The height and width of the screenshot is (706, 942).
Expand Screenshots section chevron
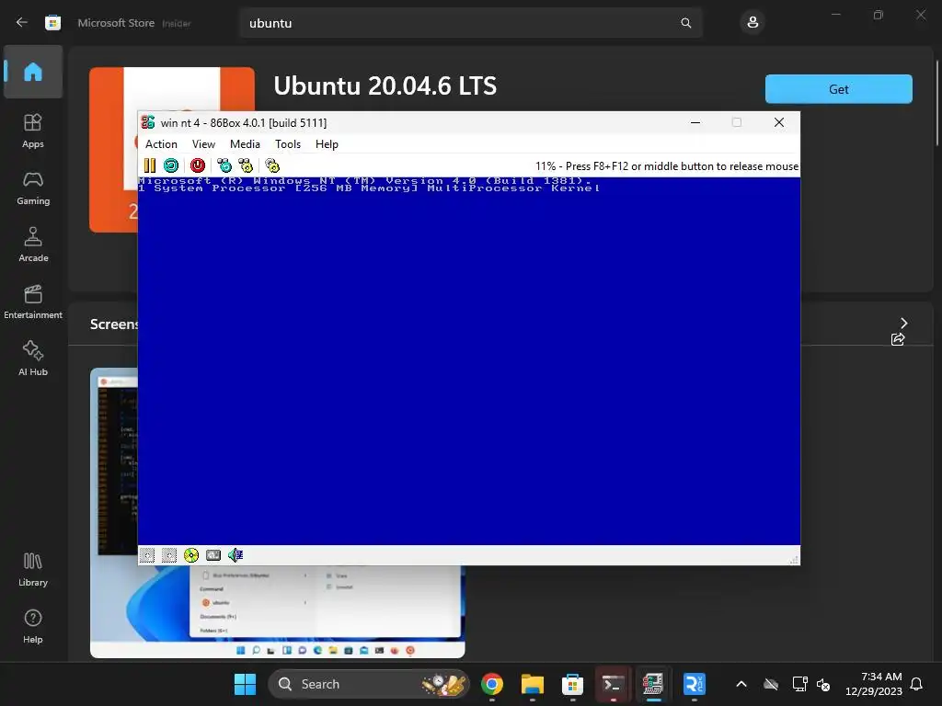(904, 323)
